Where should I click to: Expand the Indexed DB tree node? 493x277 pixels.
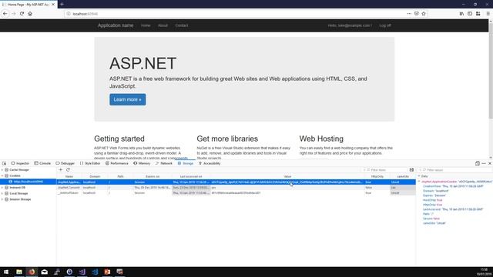point(2,188)
